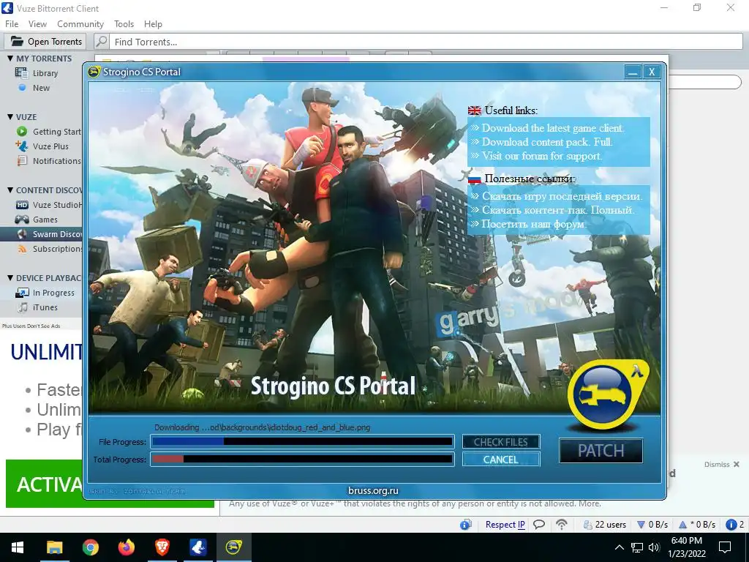749x562 pixels.
Task: Open the Games controller icon
Action: click(22, 220)
